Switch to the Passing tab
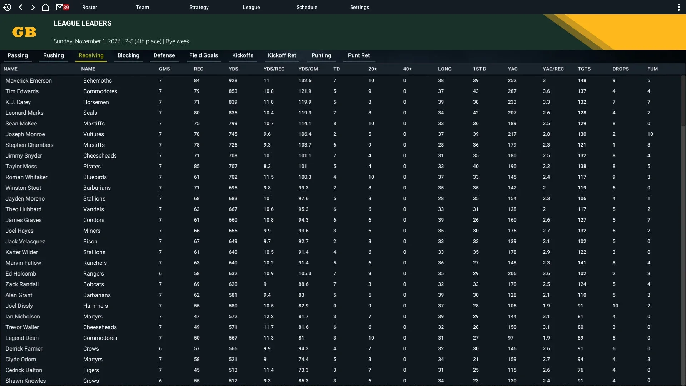 click(18, 55)
